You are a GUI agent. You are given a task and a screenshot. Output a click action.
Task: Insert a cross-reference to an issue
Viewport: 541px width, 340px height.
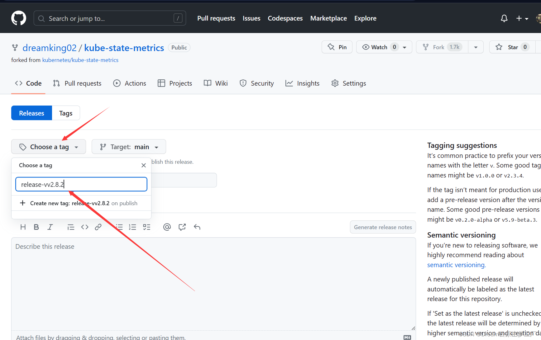click(x=182, y=227)
